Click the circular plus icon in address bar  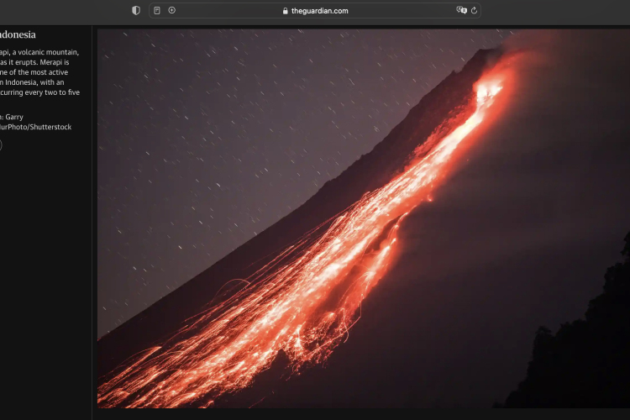click(171, 10)
